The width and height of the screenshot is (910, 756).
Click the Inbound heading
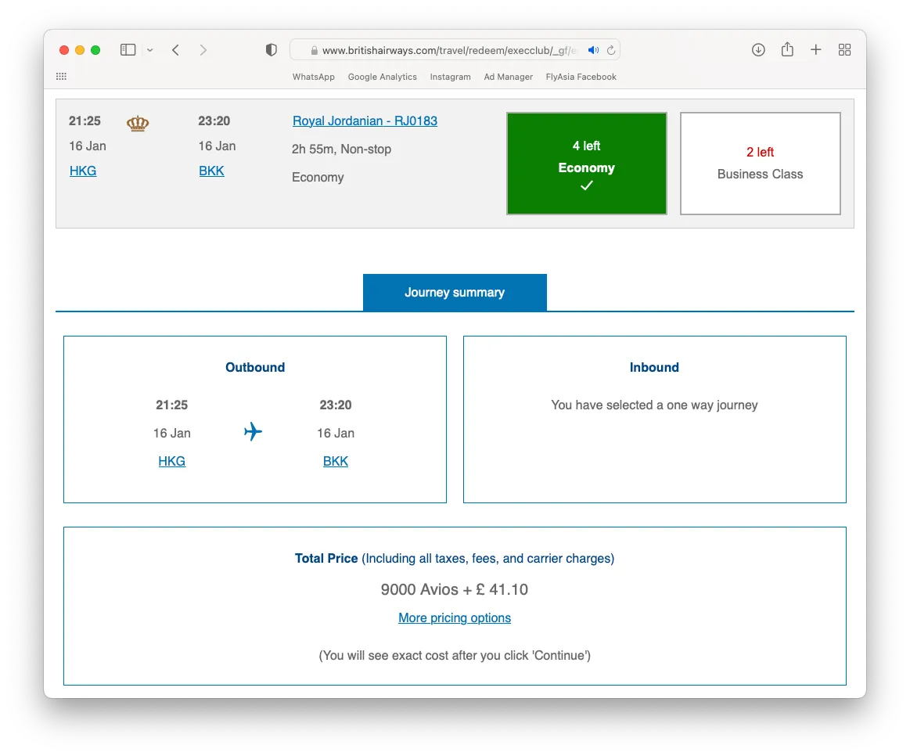tap(654, 368)
